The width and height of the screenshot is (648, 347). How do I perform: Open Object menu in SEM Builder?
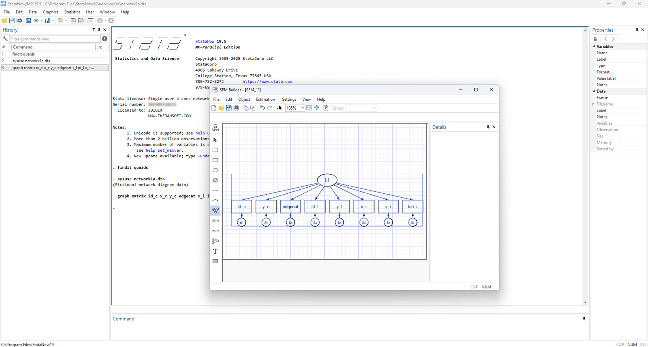tap(244, 99)
